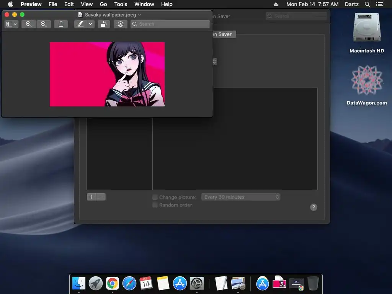Open TextEdit from the Dock

(x=221, y=283)
